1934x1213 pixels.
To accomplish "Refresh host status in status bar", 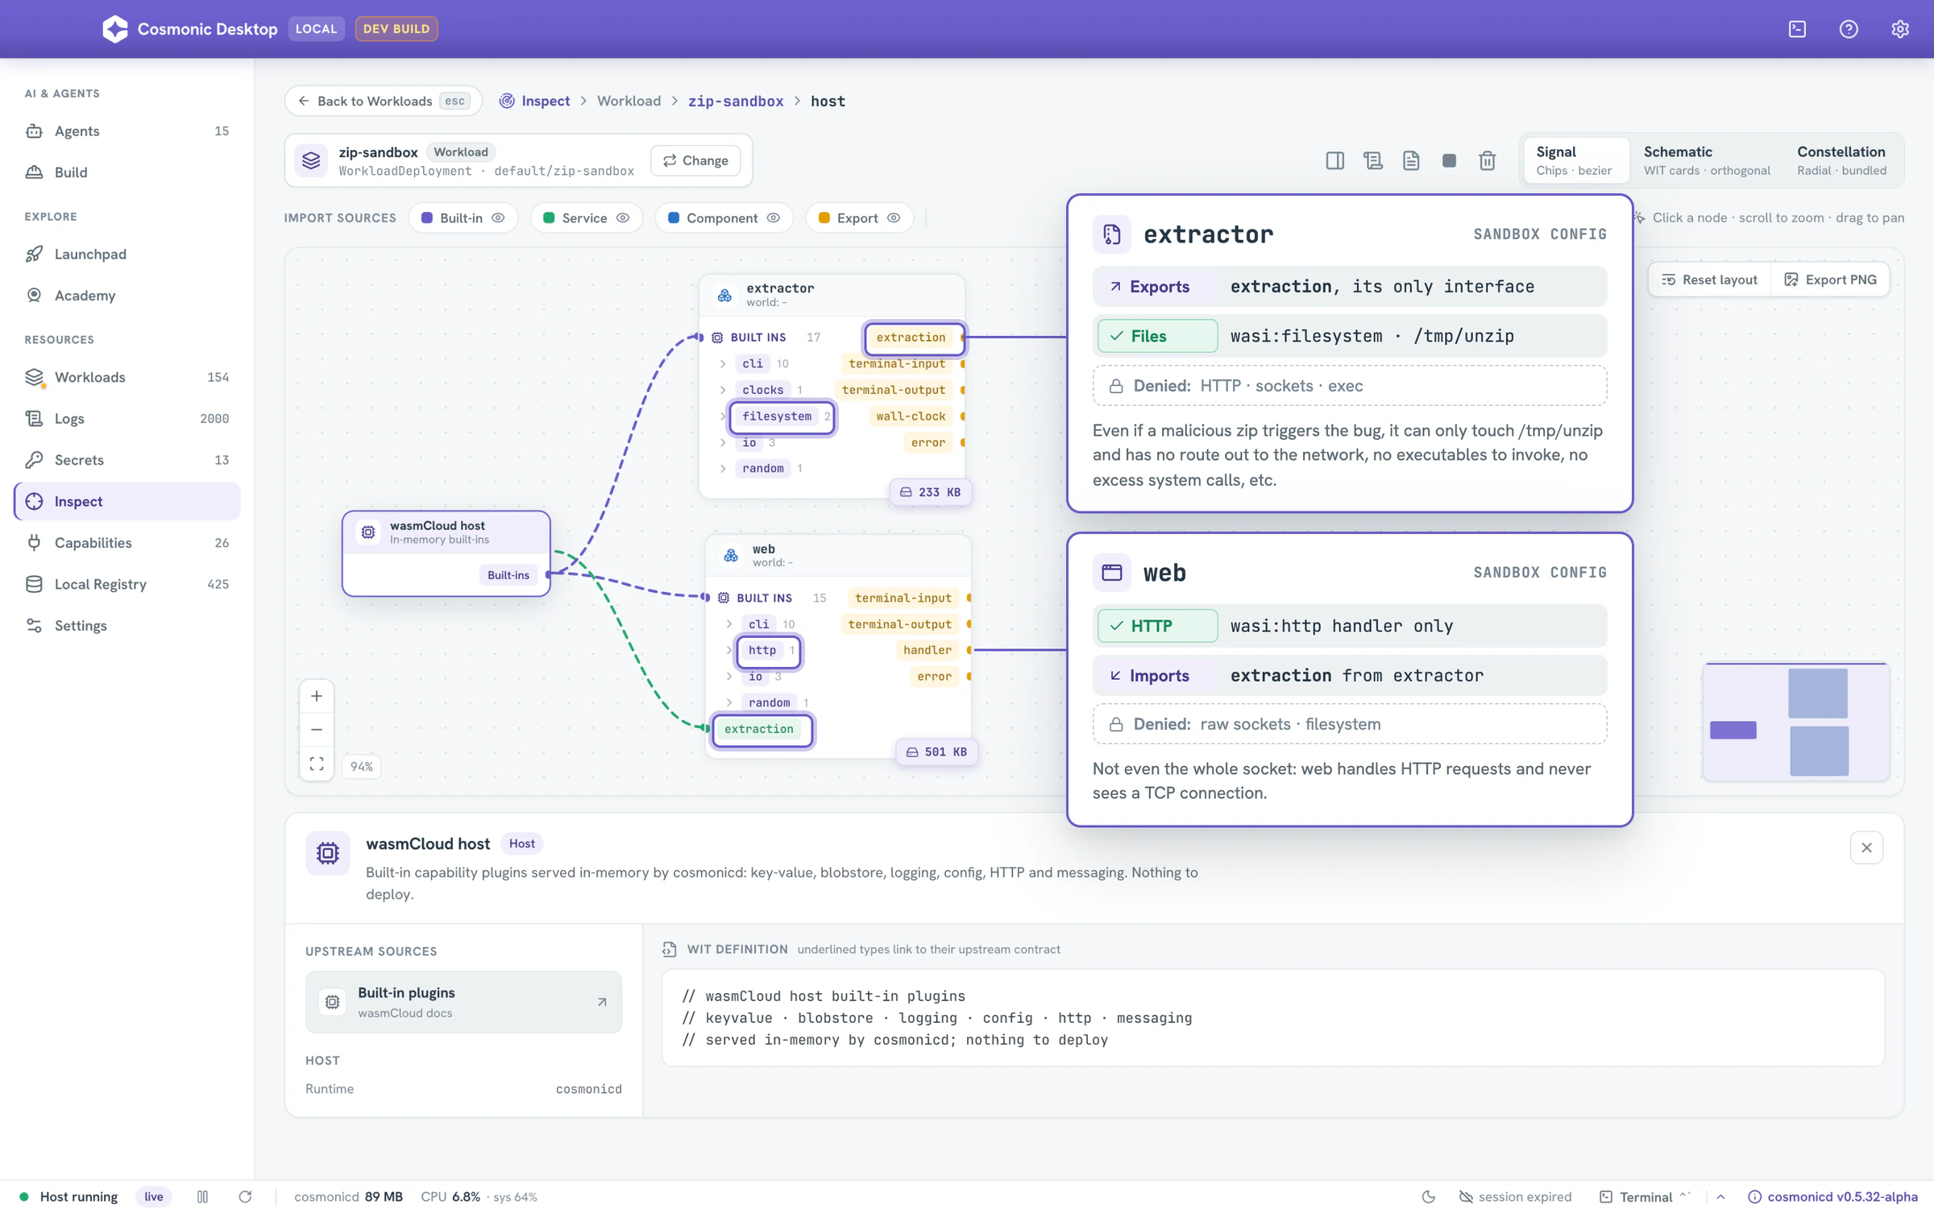I will (x=245, y=1197).
